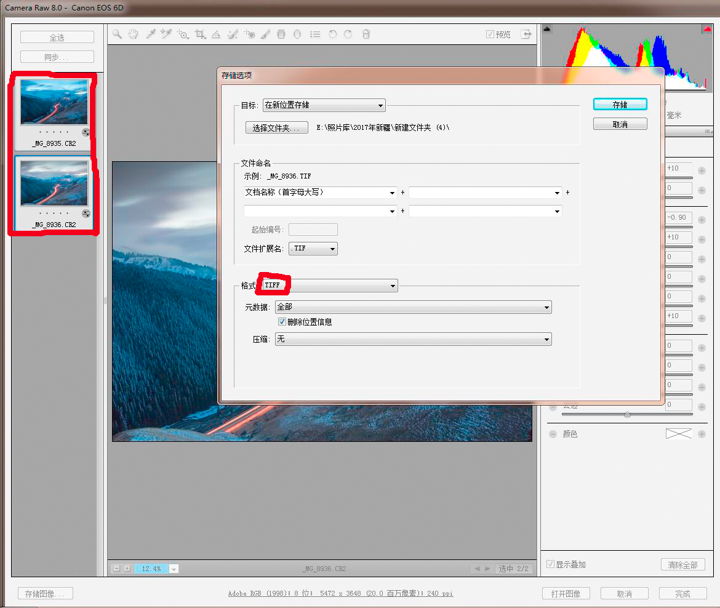Toggle shadow clipping warning on histogram
Screen dimensions: 720x608
click(547, 29)
